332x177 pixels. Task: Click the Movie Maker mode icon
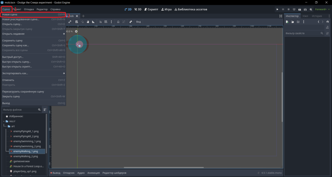pos(311,9)
